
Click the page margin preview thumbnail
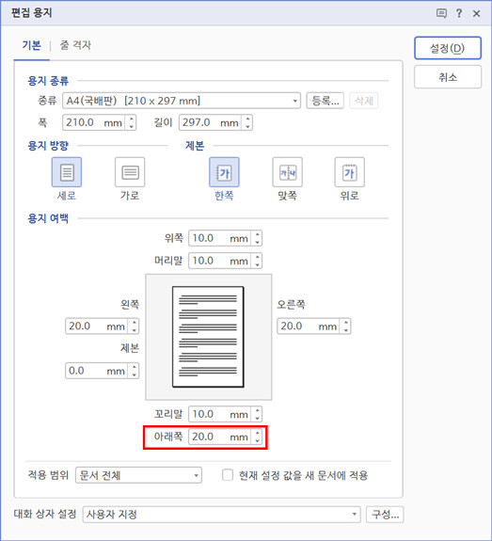coord(209,337)
